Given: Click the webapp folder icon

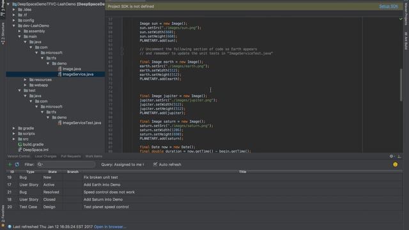Looking at the screenshot, I should coord(31,85).
